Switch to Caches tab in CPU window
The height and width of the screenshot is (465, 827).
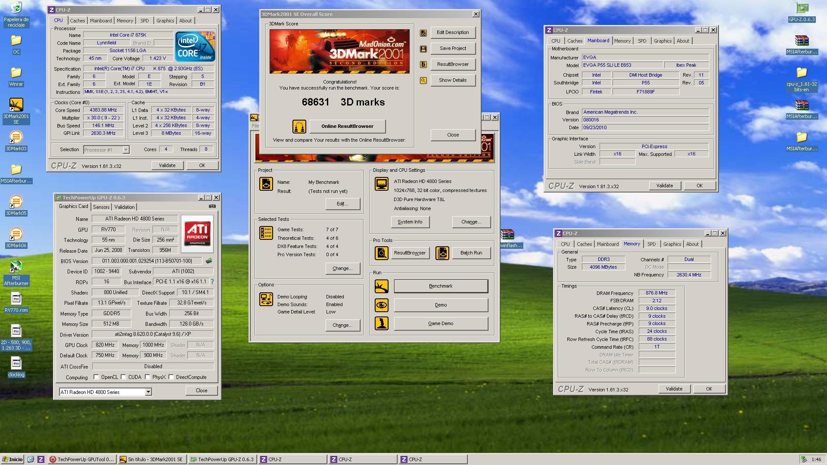point(78,21)
